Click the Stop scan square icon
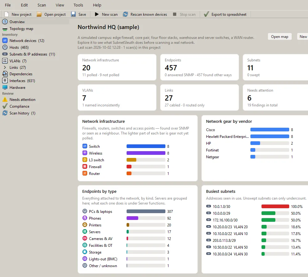Screen dimensions: 308x277 coord(175,14)
